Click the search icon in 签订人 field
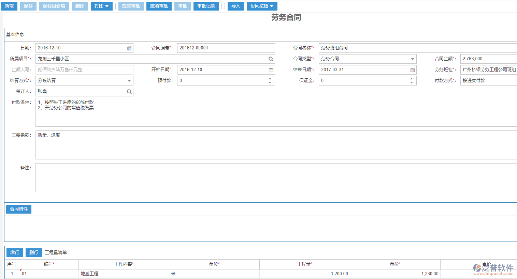This screenshot has width=517, height=279. [x=129, y=92]
